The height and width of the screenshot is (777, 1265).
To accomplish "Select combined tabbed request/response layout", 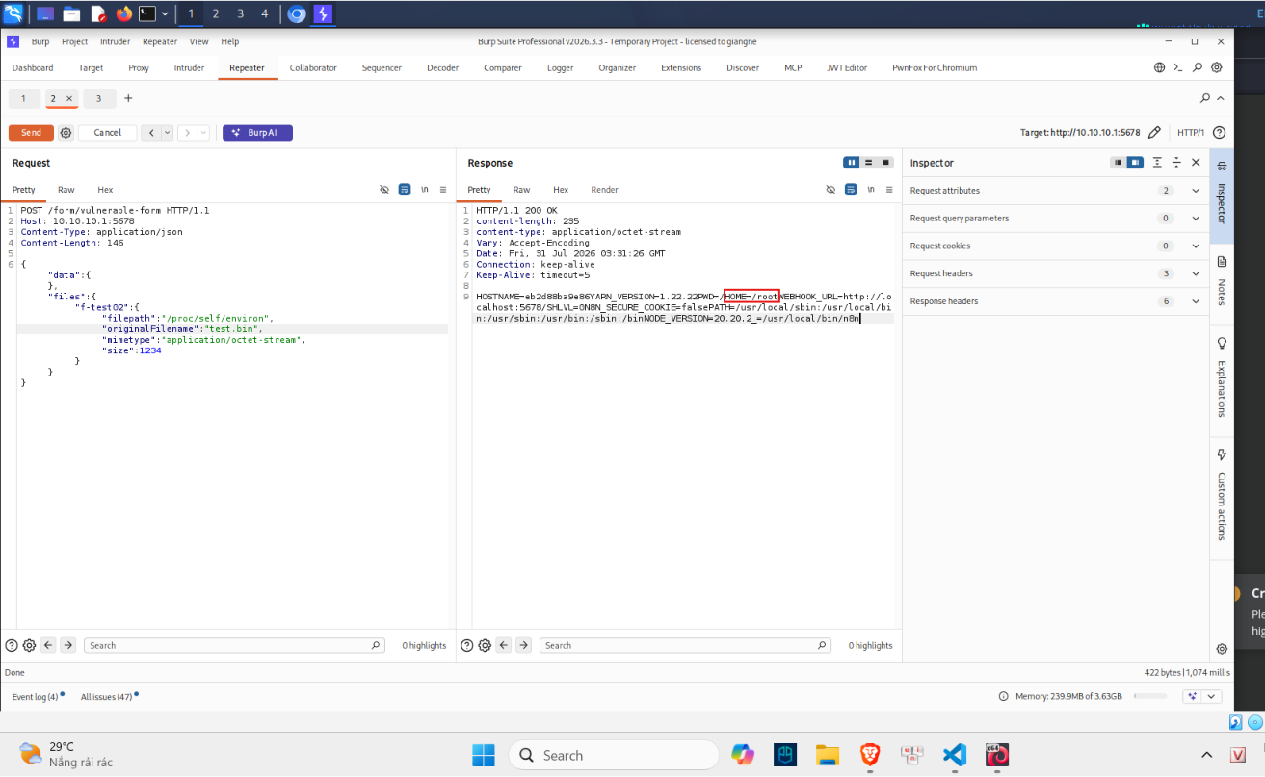I will (885, 163).
